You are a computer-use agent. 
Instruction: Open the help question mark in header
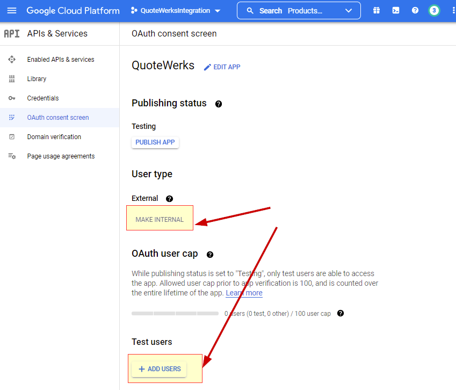coord(415,11)
